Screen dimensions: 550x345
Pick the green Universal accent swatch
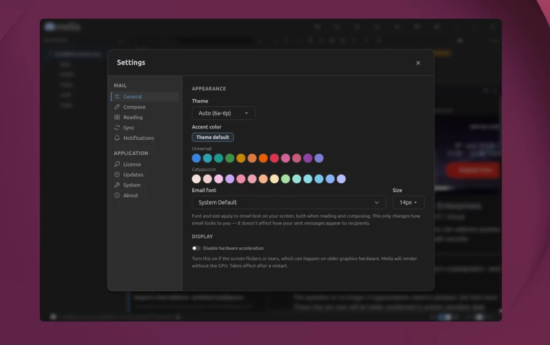coord(230,159)
